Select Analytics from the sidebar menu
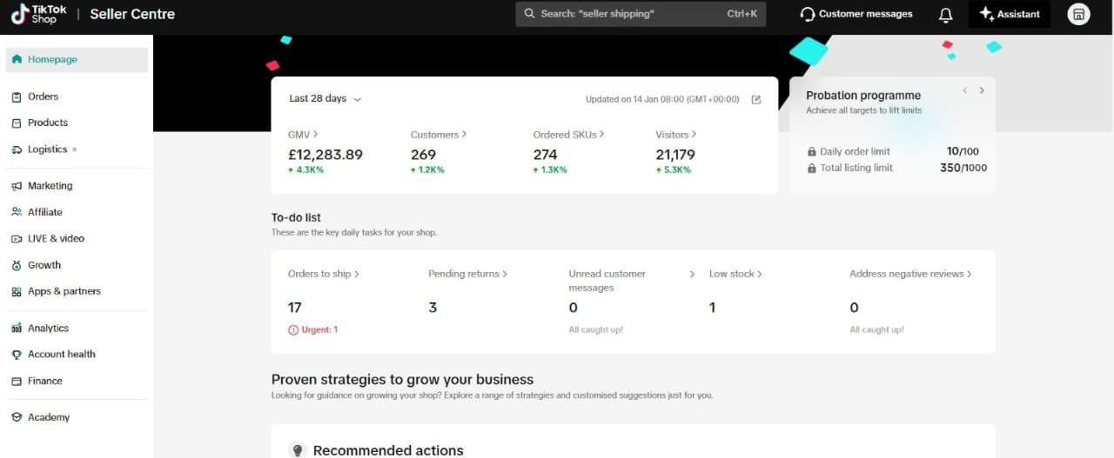This screenshot has height=458, width=1114. pyautogui.click(x=48, y=329)
